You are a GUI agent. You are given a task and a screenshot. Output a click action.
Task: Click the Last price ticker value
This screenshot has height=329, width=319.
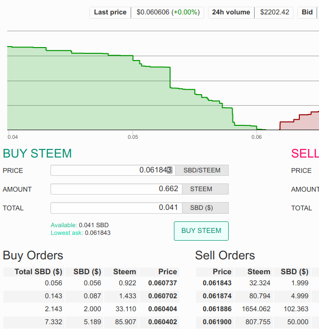point(168,12)
